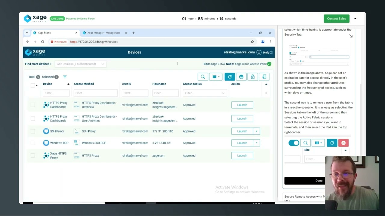This screenshot has width=385, height=216.
Task: Launch the SSH Proxy session
Action: [x=242, y=131]
